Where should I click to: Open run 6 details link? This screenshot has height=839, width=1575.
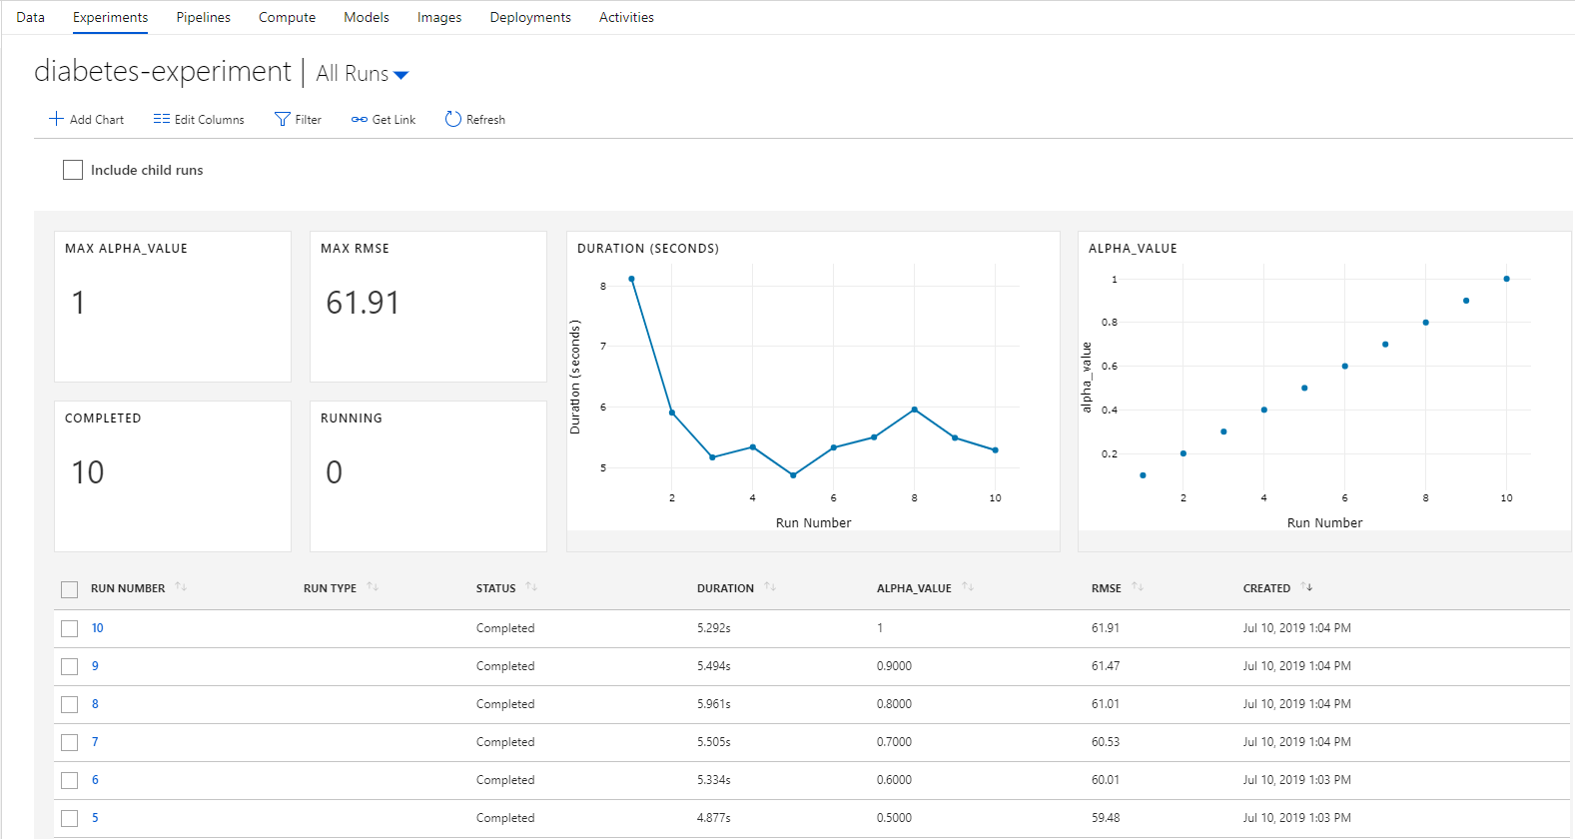(95, 780)
